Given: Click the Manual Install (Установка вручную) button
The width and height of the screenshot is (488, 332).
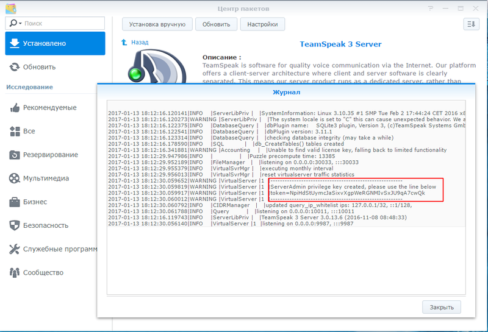Looking at the screenshot, I should (157, 24).
